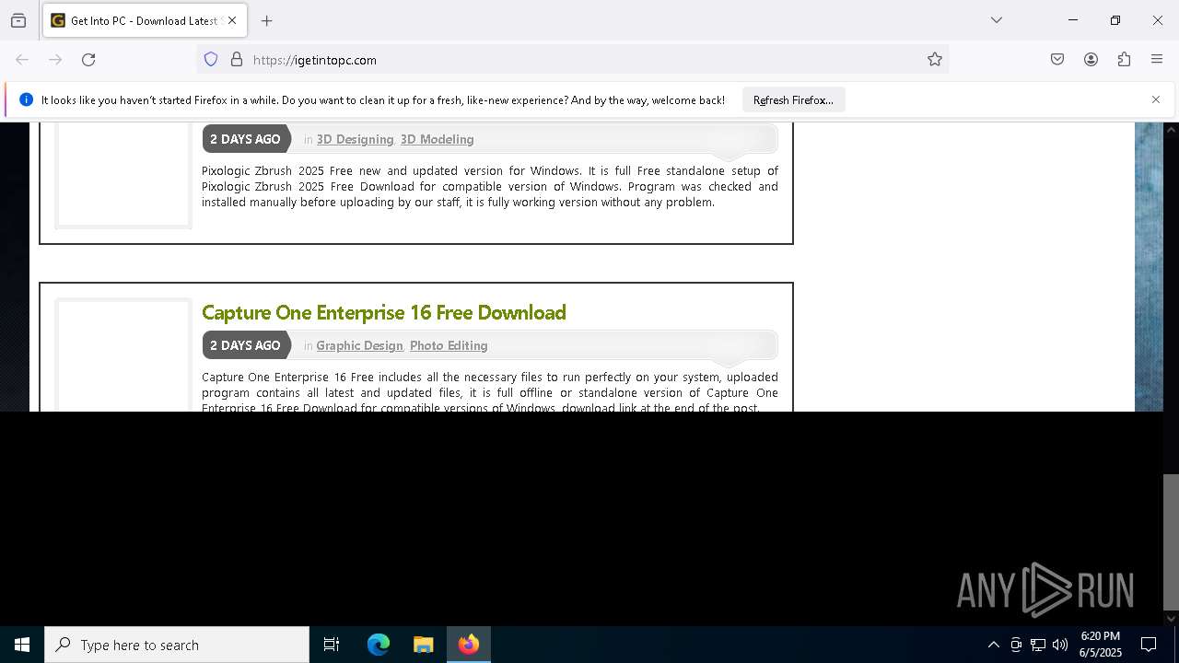
Task: Open Capture One Enterprise 16 Free Download
Action: 383,312
